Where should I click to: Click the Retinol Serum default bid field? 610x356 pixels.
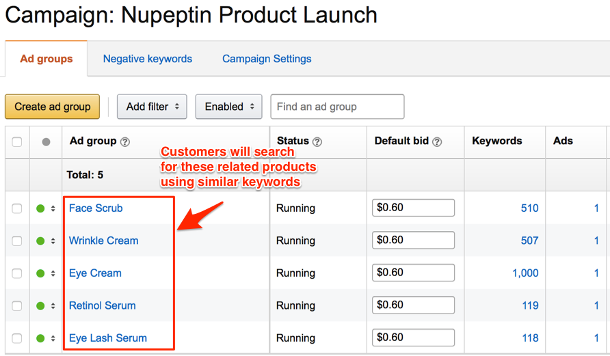click(x=413, y=305)
